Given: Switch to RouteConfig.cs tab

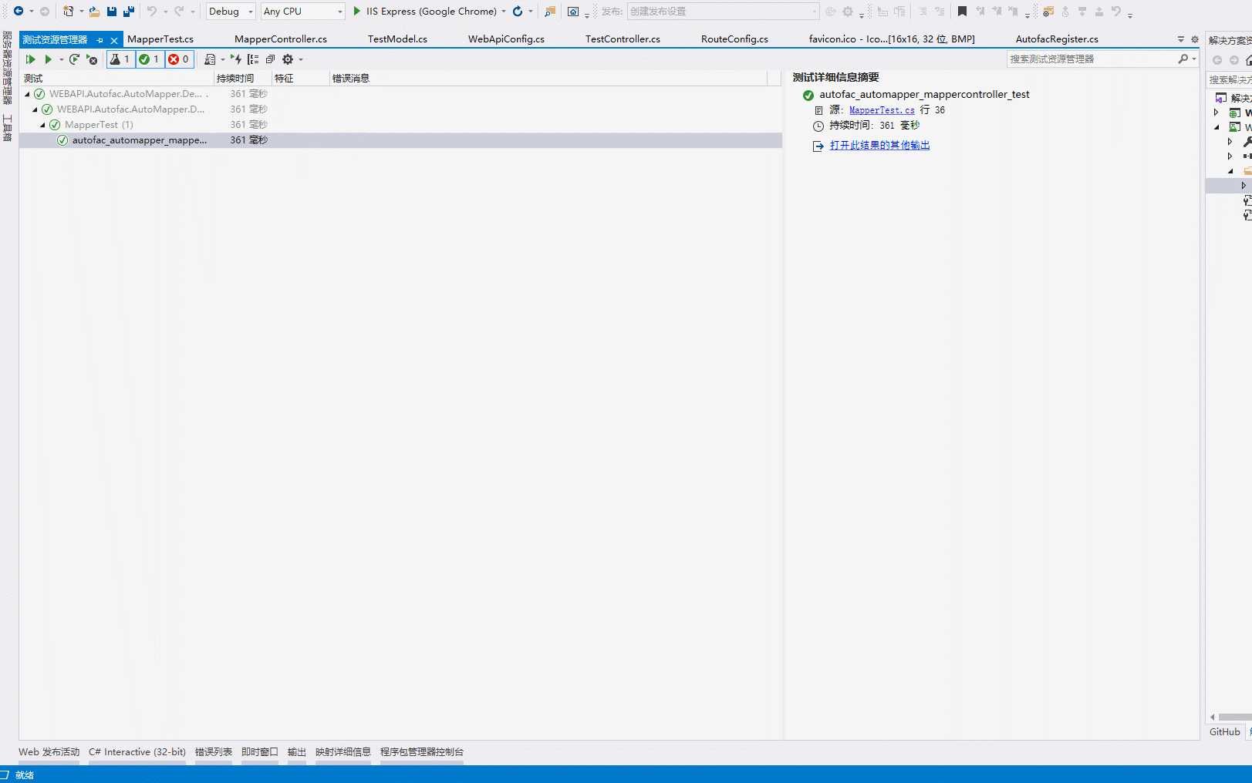Looking at the screenshot, I should 734,39.
